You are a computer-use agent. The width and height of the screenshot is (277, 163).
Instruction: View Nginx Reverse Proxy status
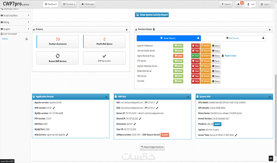(x=216, y=56)
